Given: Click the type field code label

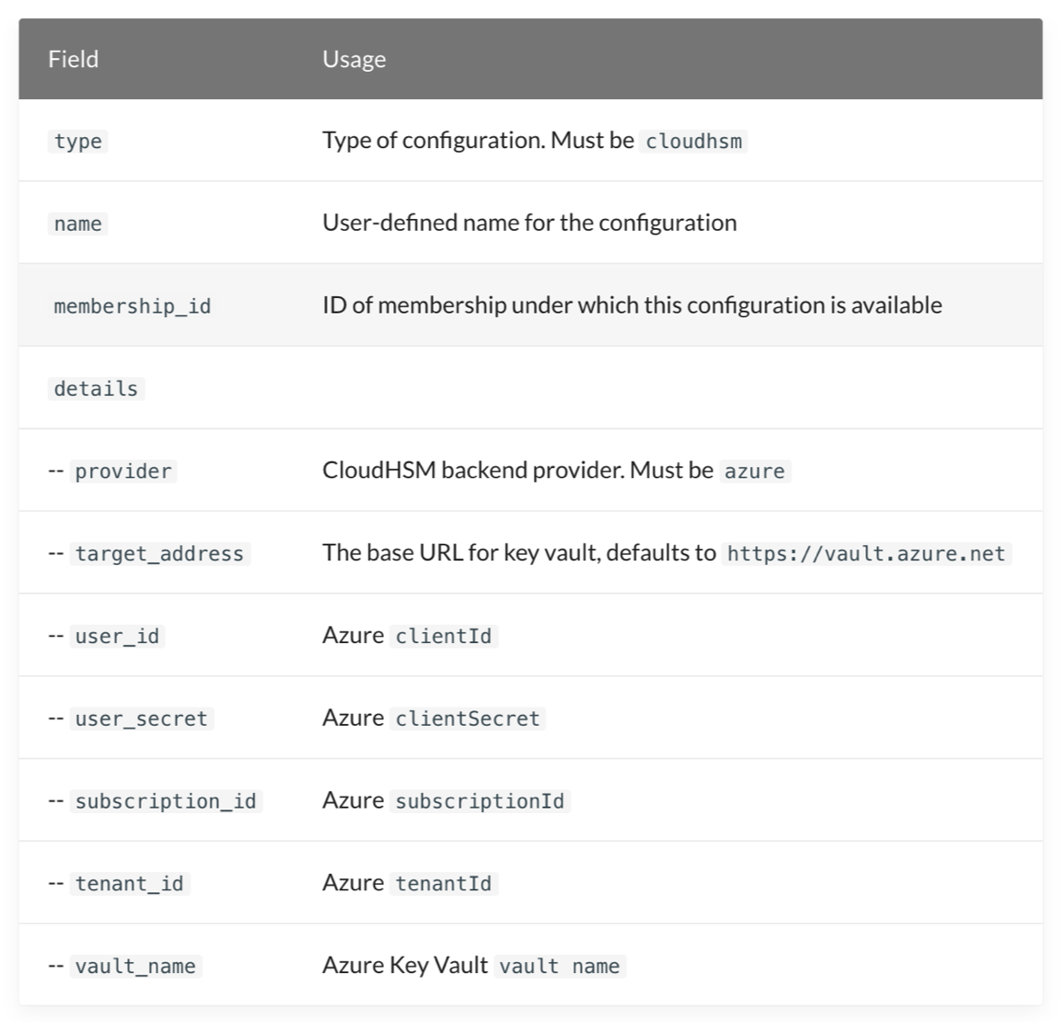Looking at the screenshot, I should tap(78, 142).
